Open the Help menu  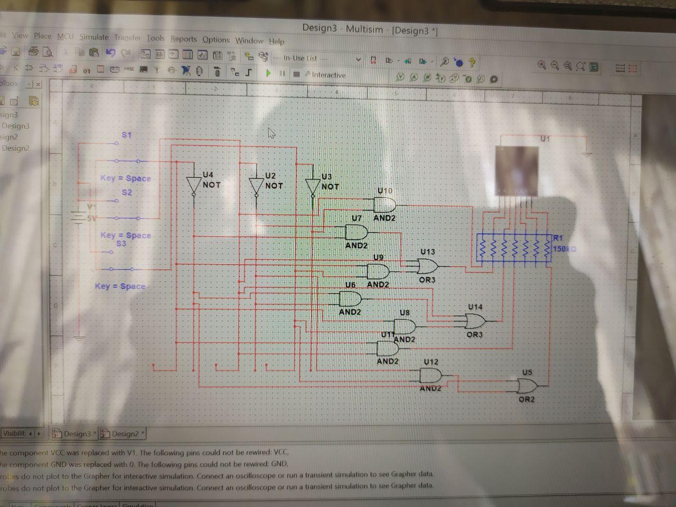click(x=277, y=41)
